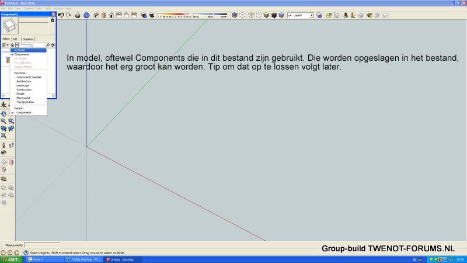Click the Undo arrow in the toolbar

click(61, 15)
